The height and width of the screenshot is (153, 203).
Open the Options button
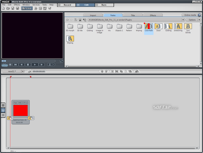click(x=192, y=20)
